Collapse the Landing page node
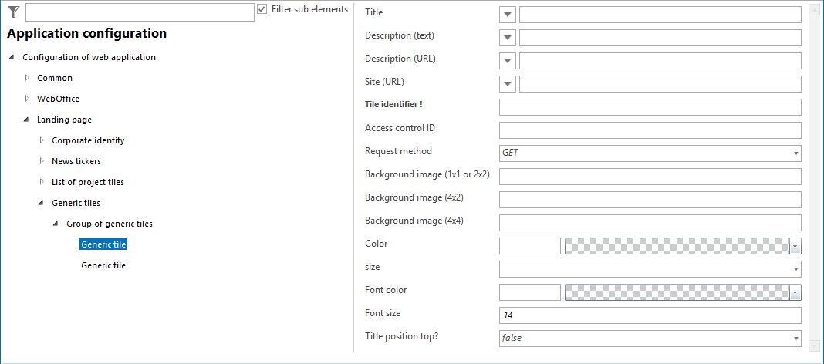Screen dimensions: 824x364 tap(27, 120)
